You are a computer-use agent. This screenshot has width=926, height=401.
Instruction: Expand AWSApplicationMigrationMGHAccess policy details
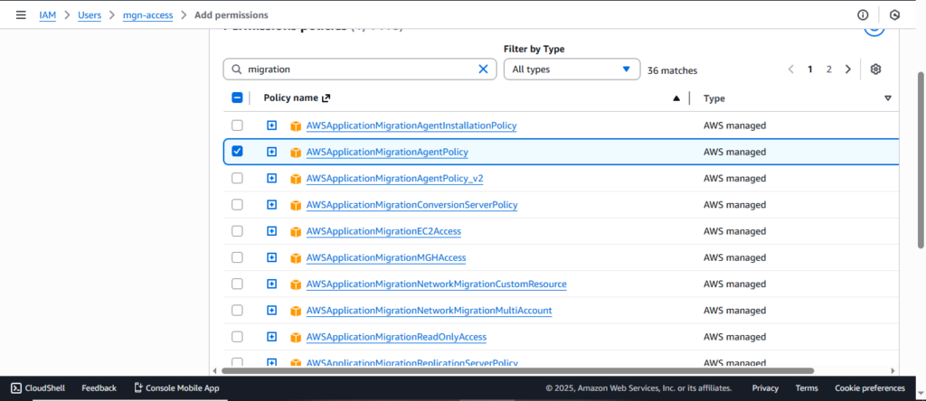(x=271, y=257)
